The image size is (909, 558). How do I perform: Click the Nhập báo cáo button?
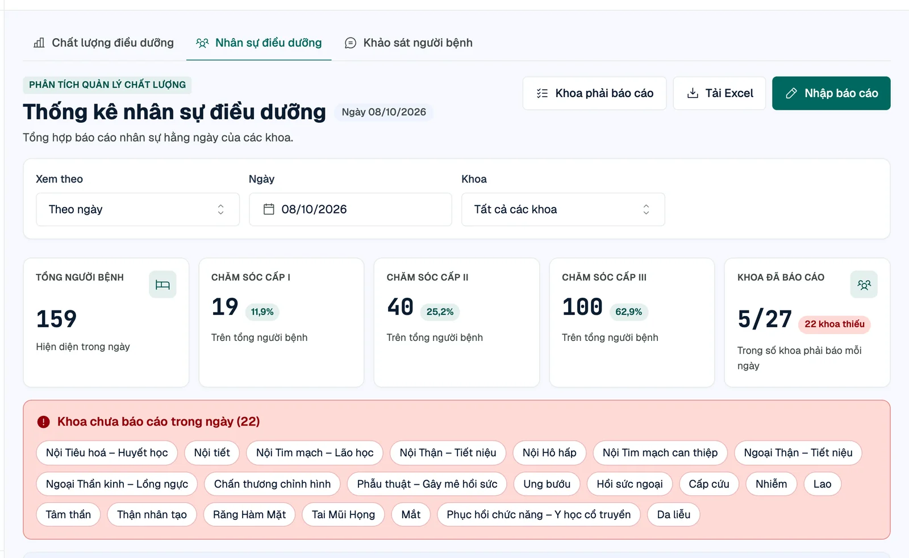(x=831, y=93)
